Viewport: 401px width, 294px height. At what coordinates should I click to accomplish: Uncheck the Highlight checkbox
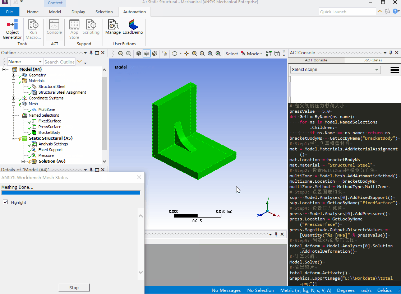5,202
